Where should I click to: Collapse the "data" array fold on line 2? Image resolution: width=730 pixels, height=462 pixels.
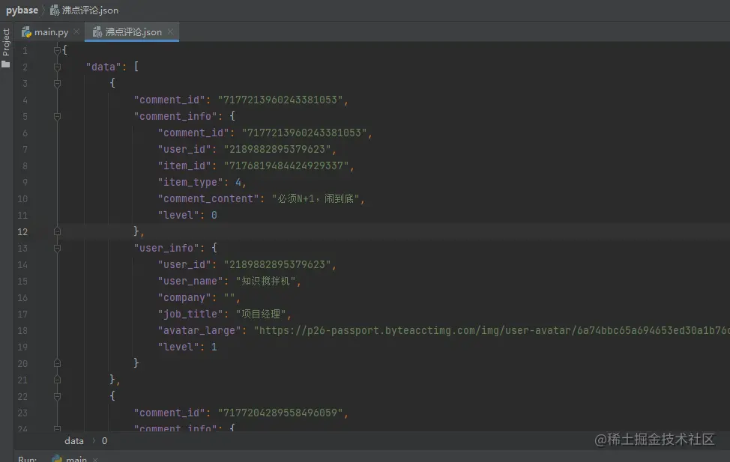tap(57, 67)
